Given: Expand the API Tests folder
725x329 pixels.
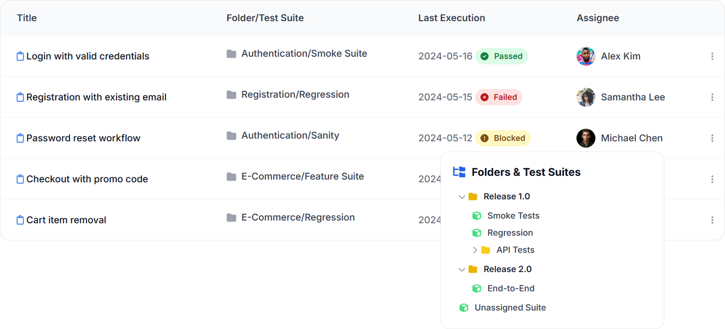Looking at the screenshot, I should (475, 250).
